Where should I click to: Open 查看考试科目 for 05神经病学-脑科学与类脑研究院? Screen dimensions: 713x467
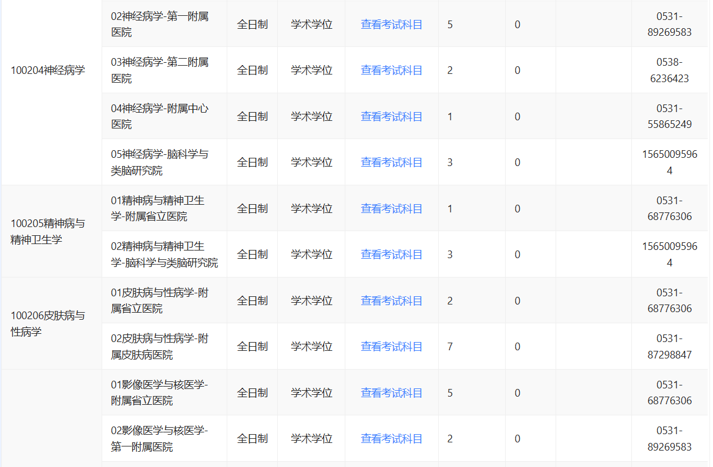click(391, 163)
